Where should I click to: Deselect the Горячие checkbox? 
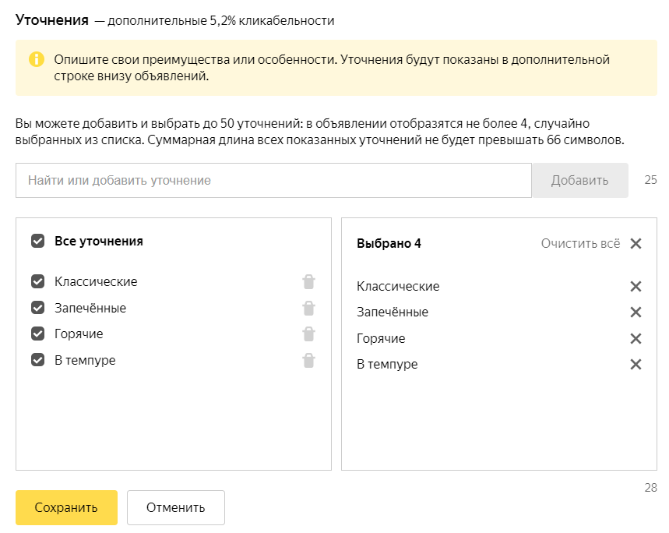point(38,334)
